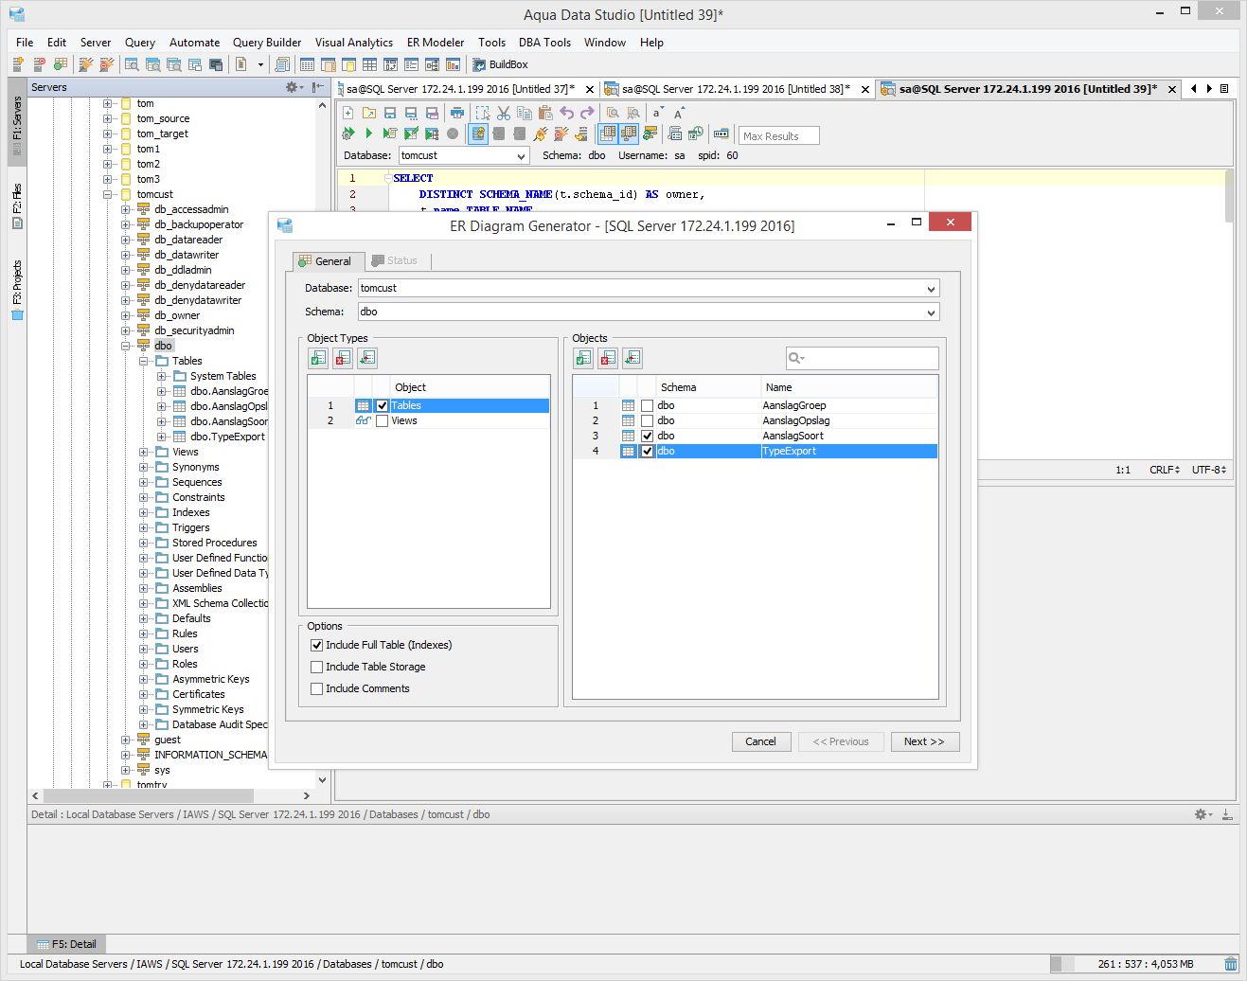Check the AanslagGroep table checkbox

pos(648,406)
